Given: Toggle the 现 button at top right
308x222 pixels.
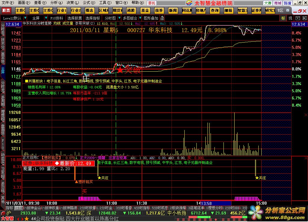Looking at the screenshot, I should coord(290,18).
